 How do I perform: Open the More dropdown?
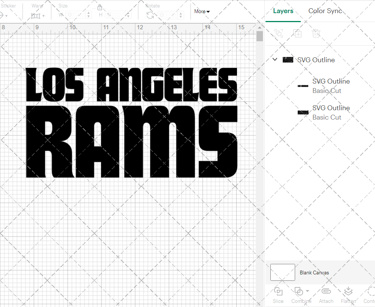tap(201, 11)
